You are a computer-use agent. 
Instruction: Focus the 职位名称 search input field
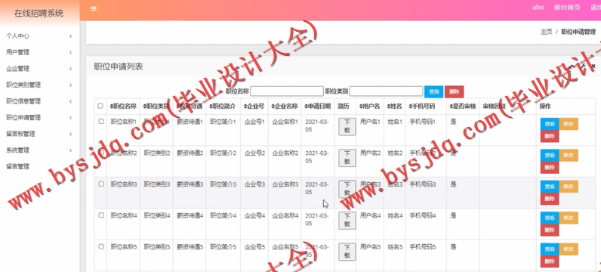coord(287,91)
